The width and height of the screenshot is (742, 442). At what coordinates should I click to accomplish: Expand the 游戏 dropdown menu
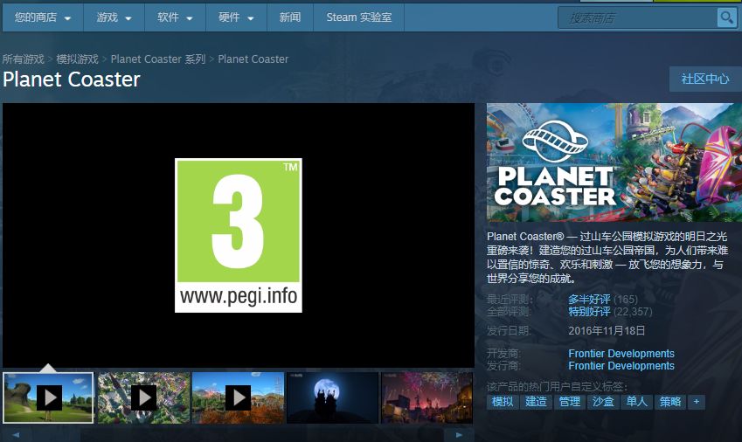coord(114,17)
